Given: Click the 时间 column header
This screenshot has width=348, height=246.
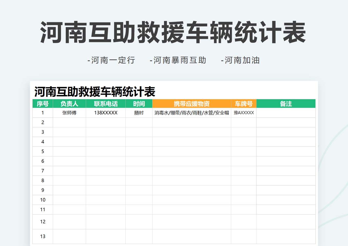Looking at the screenshot, I should pyautogui.click(x=139, y=104).
